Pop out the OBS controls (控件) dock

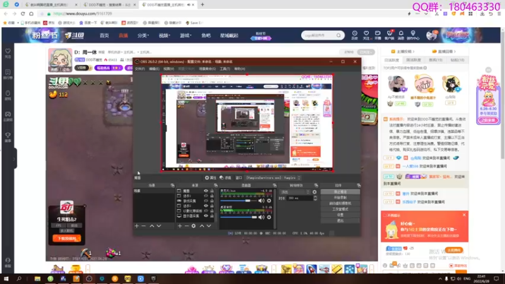point(359,186)
